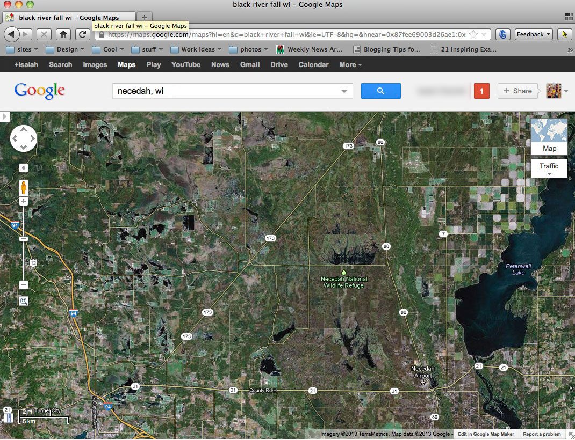Open the photos bookmarks folder

pyautogui.click(x=249, y=49)
